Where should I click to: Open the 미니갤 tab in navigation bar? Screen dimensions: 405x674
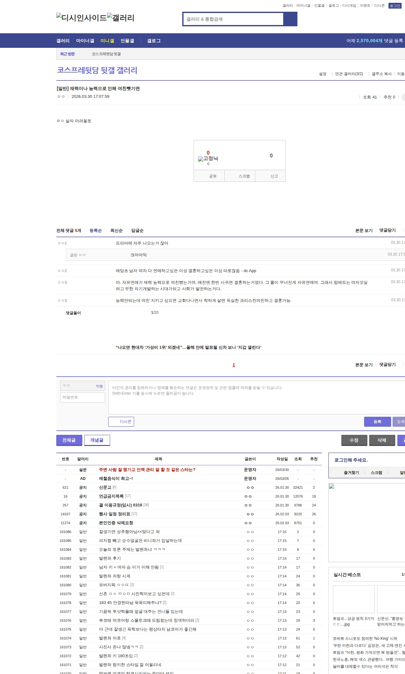107,41
